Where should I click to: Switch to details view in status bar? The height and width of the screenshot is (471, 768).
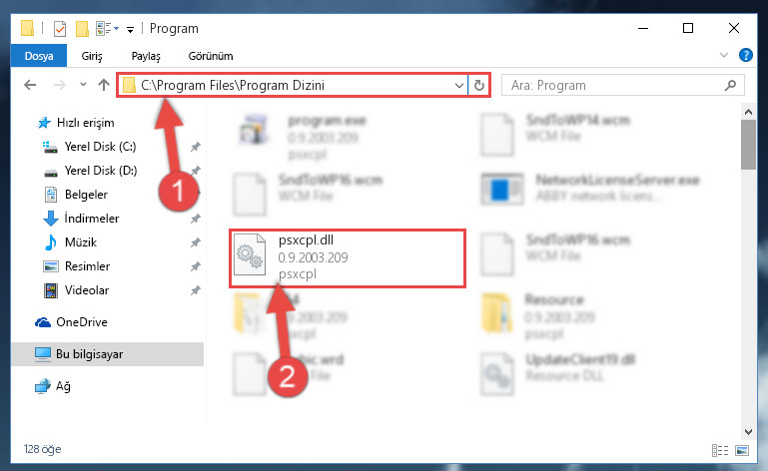(719, 450)
